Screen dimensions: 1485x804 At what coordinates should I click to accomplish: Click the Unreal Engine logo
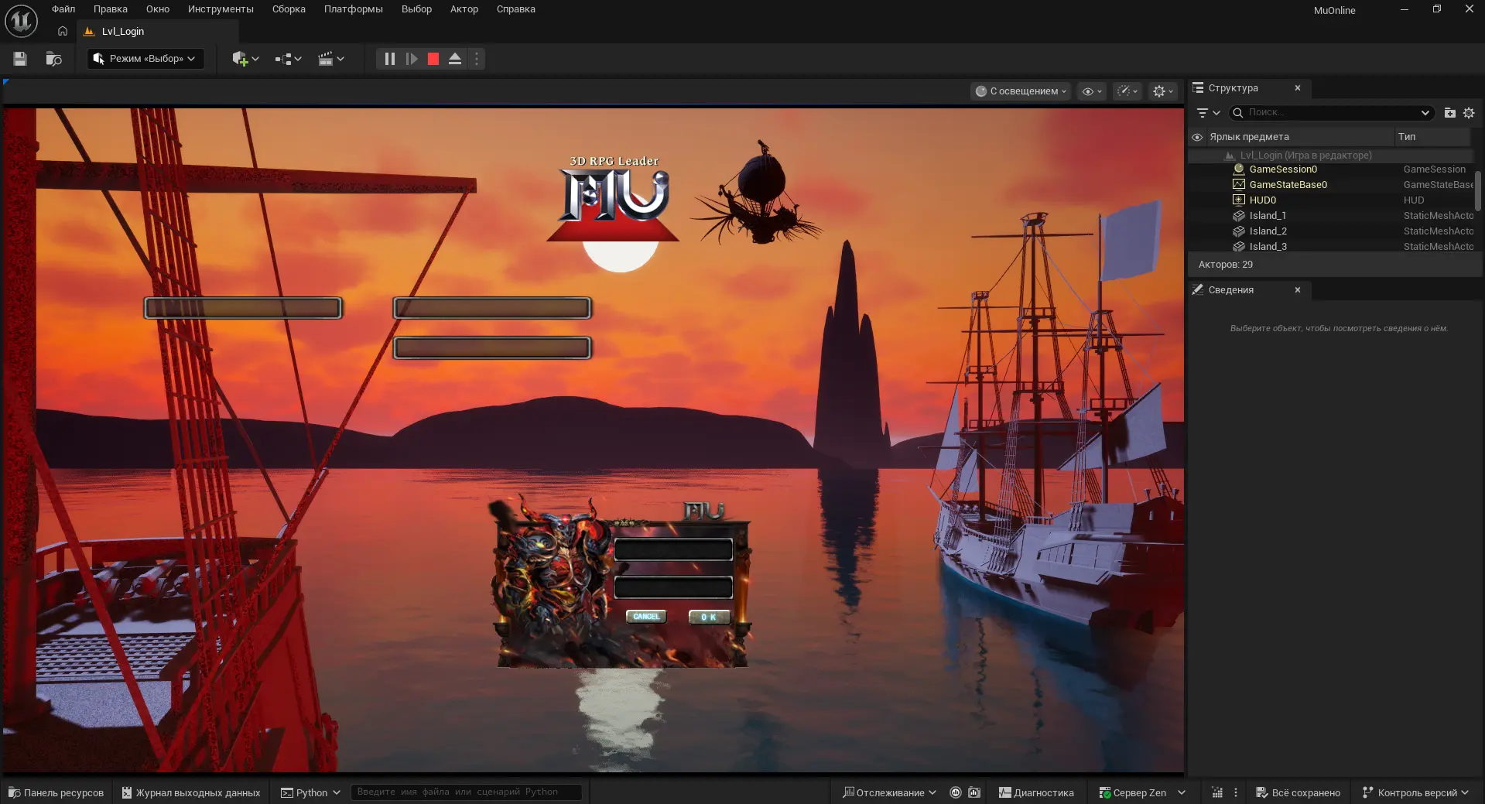pyautogui.click(x=21, y=21)
